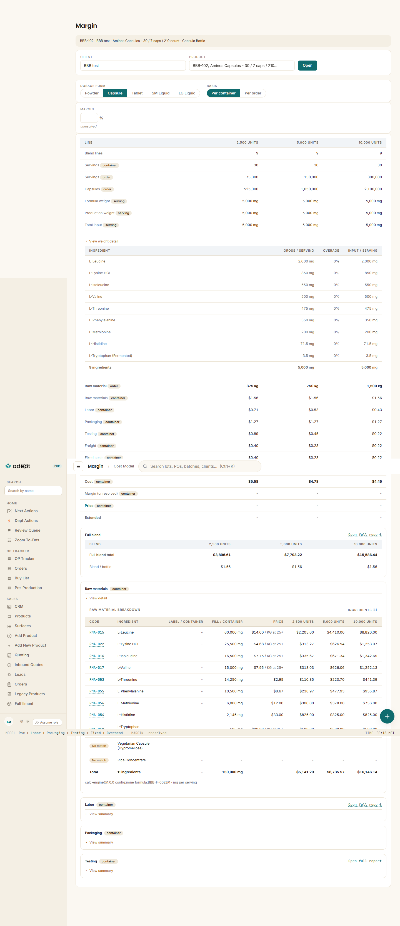400x926 pixels.
Task: Open Legacy Products from the sidebar
Action: (30, 694)
